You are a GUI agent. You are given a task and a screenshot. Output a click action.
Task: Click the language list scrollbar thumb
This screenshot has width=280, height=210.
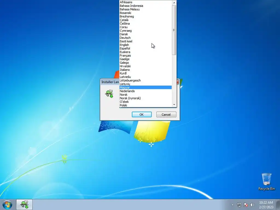click(x=174, y=30)
